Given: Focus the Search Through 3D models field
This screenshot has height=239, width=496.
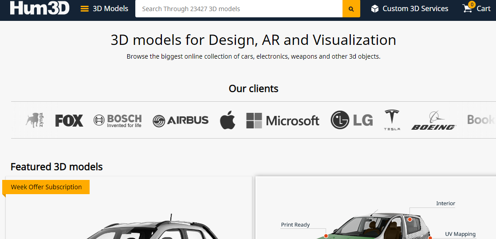Looking at the screenshot, I should coord(239,9).
